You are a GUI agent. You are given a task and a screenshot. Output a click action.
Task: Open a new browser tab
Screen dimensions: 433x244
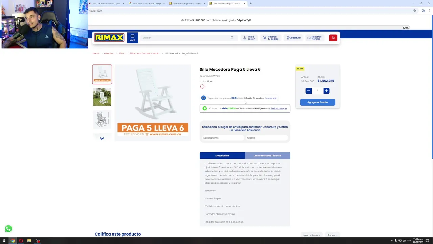[x=250, y=3]
